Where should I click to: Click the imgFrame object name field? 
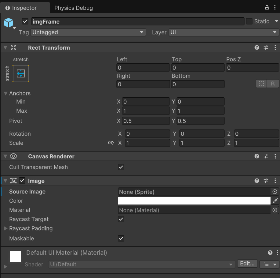(x=137, y=21)
